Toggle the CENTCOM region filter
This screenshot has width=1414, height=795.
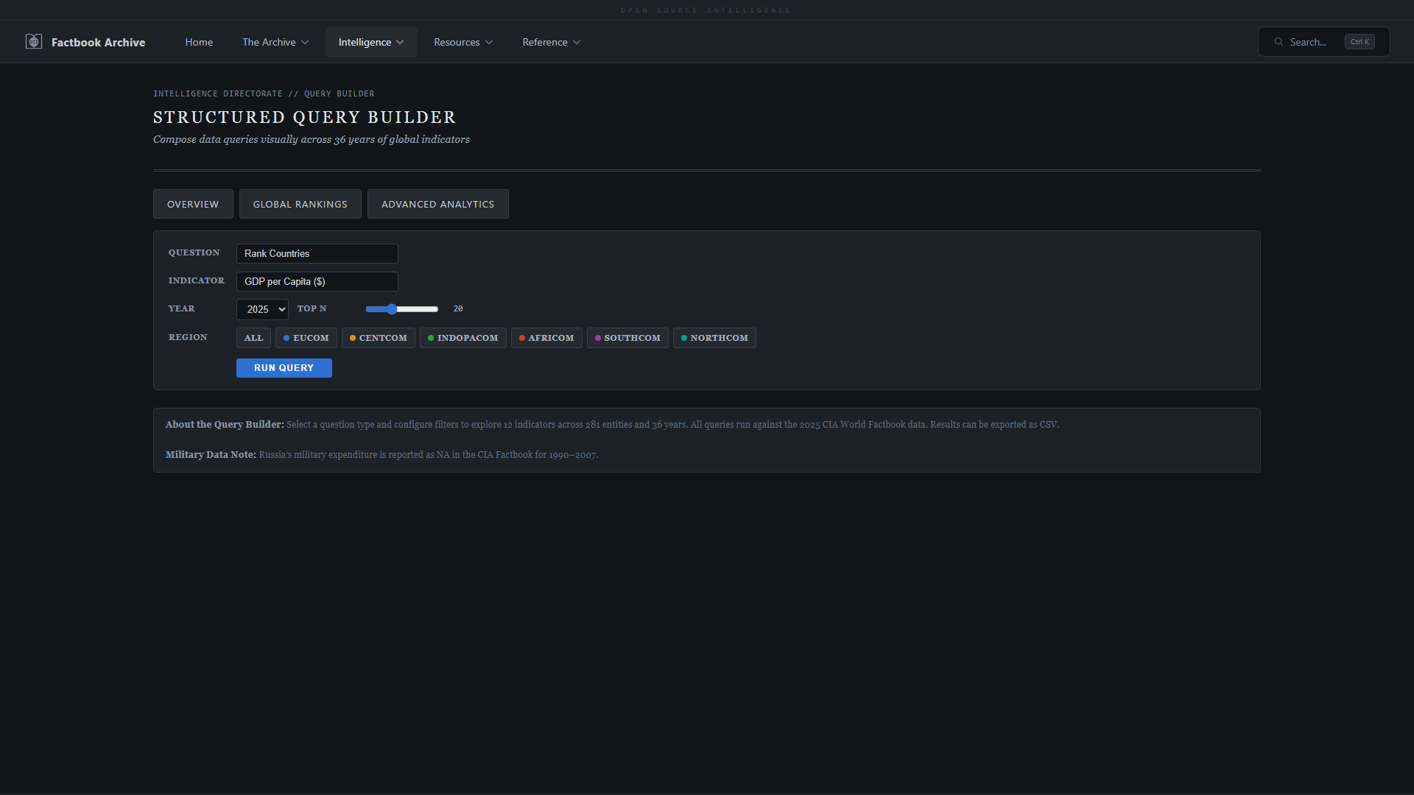[x=378, y=338]
